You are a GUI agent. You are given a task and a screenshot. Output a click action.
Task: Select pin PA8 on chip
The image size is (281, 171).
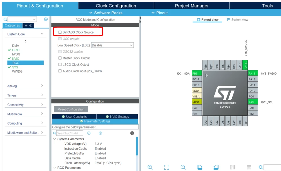[x=253, y=108]
